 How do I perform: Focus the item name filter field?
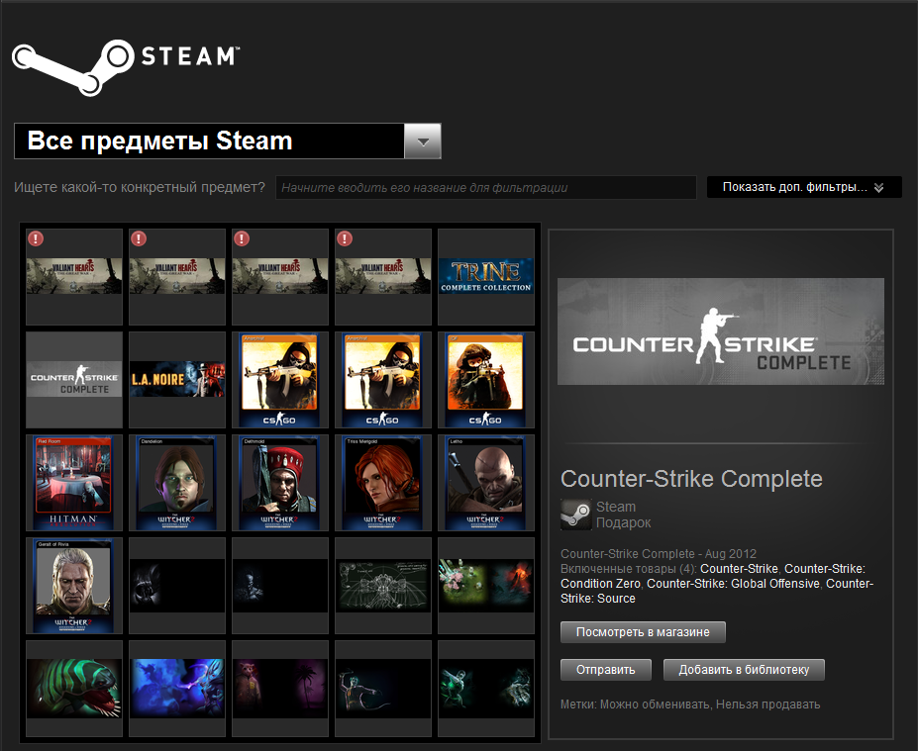486,188
